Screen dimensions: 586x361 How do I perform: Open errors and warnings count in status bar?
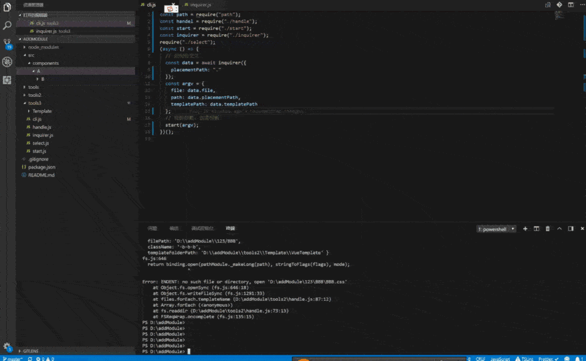pyautogui.click(x=45, y=359)
